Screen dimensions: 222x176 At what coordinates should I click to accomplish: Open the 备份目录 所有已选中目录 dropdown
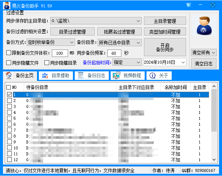(x=120, y=43)
